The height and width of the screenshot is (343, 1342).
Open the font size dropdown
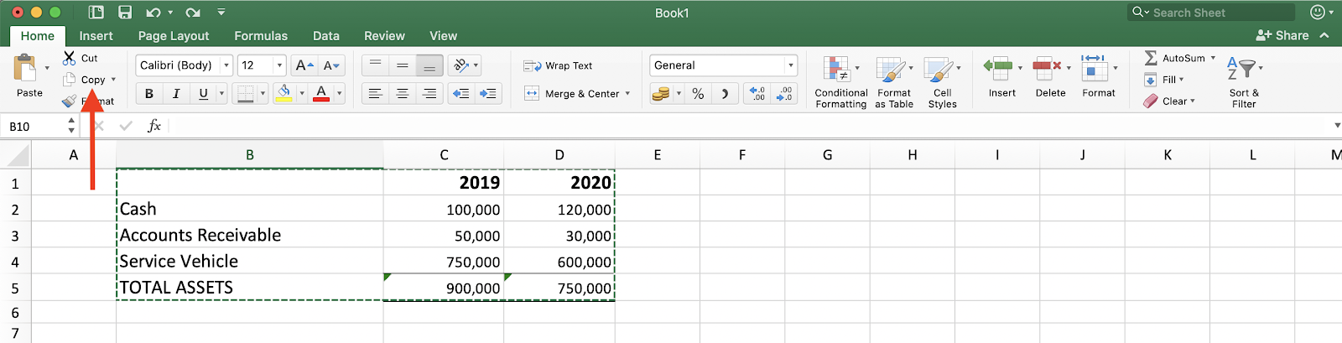280,65
